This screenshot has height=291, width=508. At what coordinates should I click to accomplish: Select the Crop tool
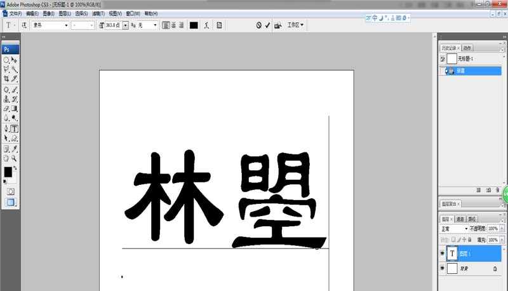click(6, 78)
